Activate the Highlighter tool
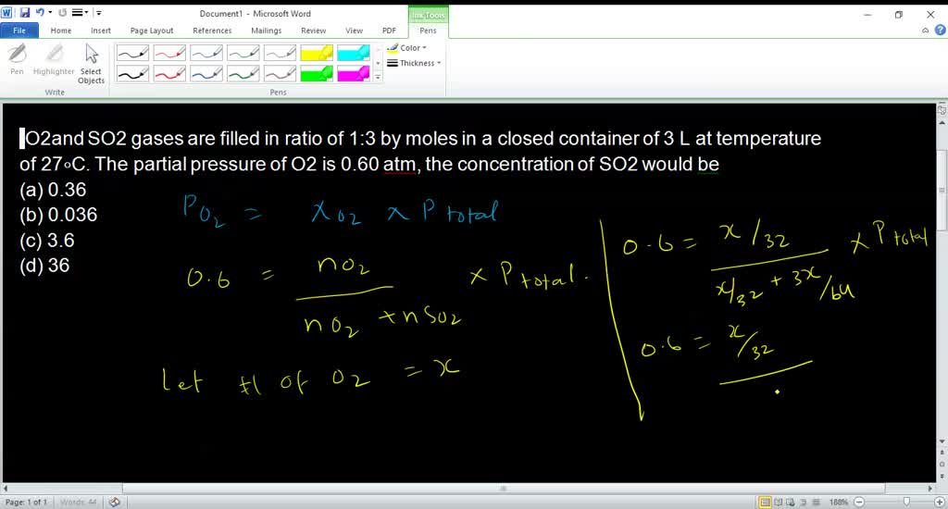Screen dimensions: 948x509 (54, 59)
